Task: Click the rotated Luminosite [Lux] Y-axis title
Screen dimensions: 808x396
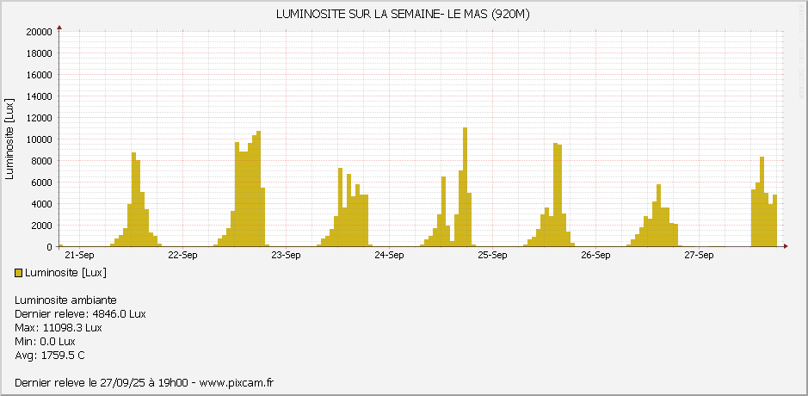Action: coord(9,139)
